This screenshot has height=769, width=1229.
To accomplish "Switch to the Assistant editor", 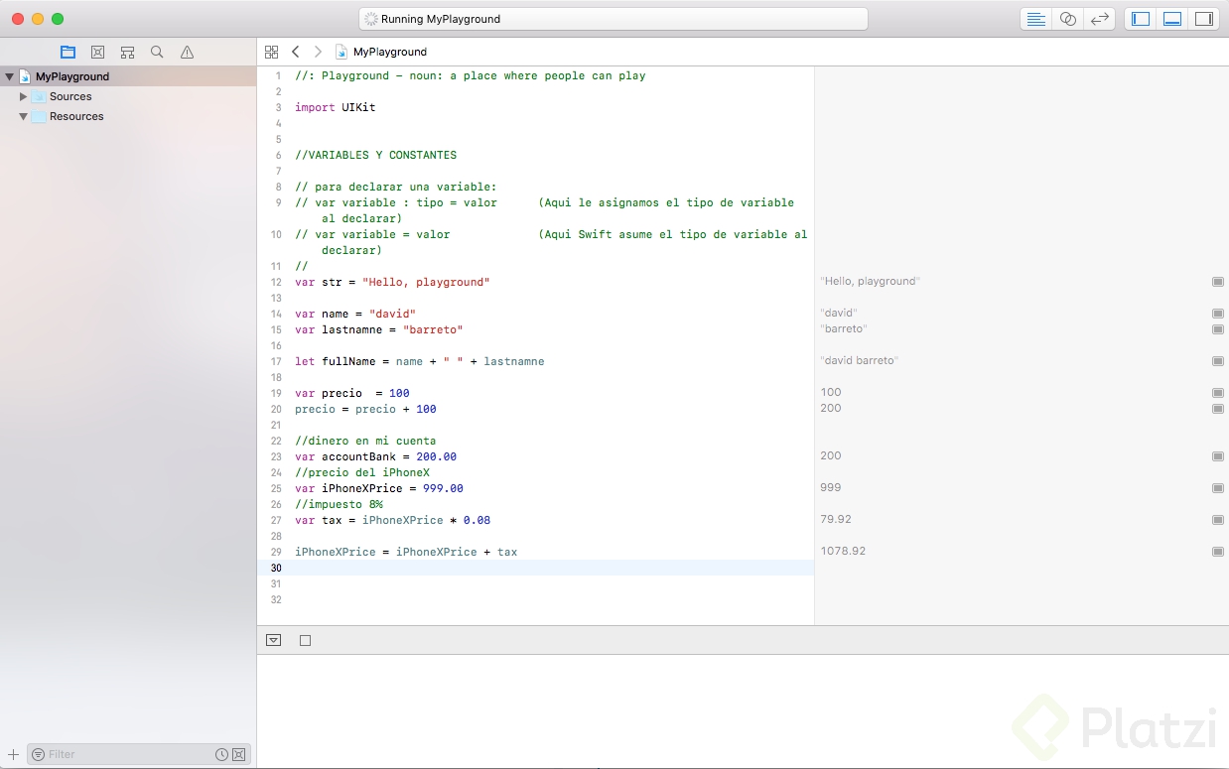I will click(x=1067, y=19).
